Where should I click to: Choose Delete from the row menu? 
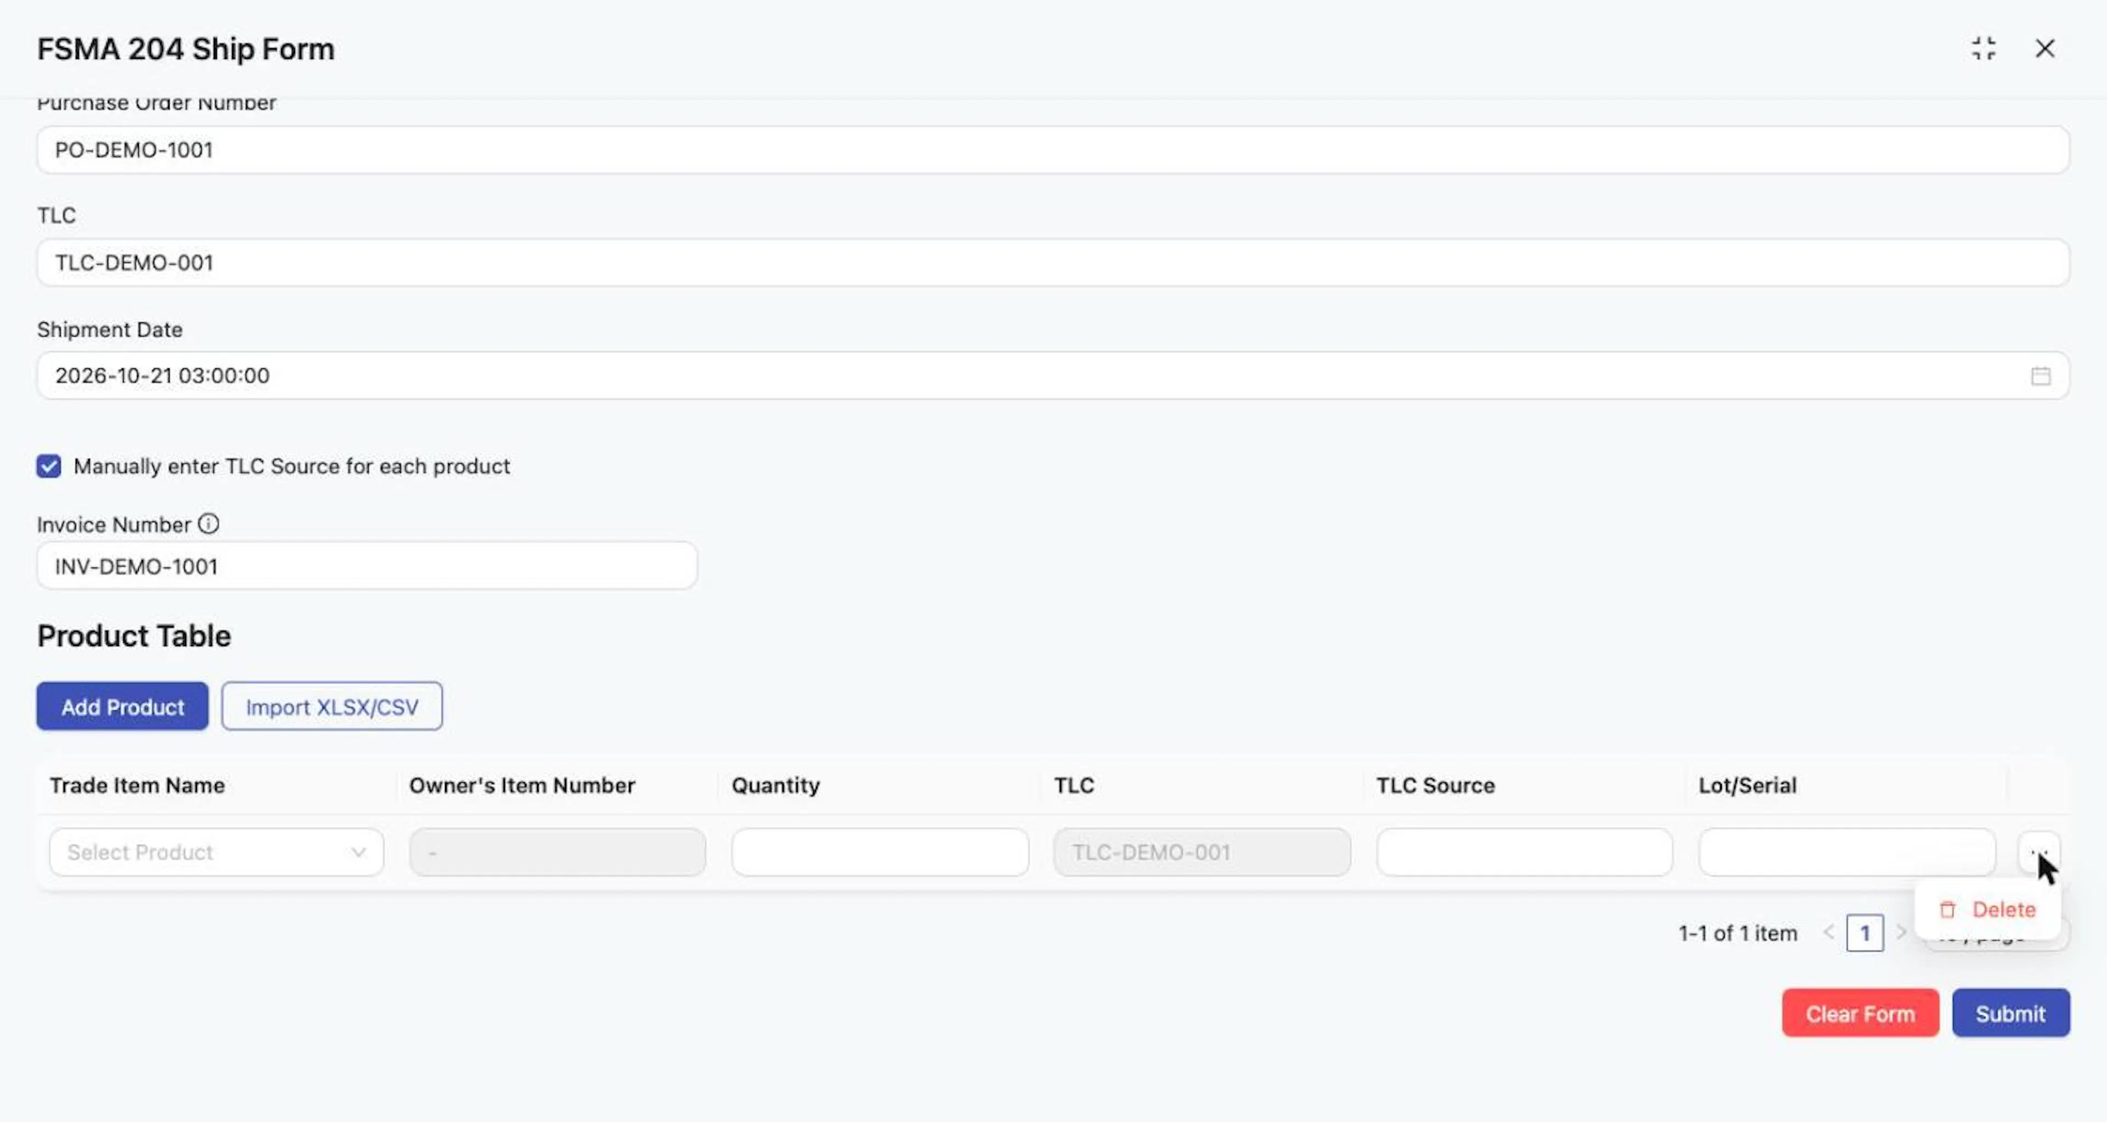coord(1987,910)
